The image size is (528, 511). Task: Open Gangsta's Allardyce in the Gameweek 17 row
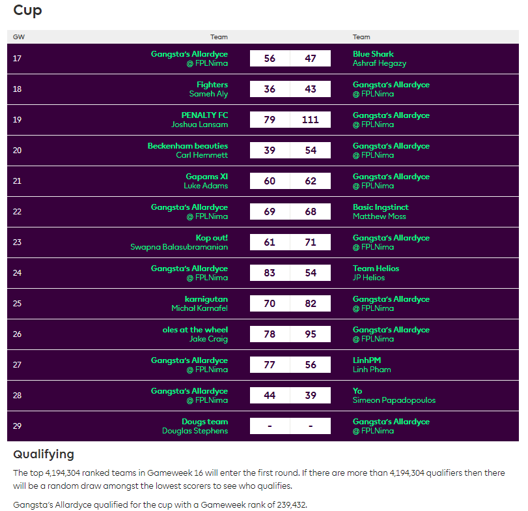click(190, 54)
